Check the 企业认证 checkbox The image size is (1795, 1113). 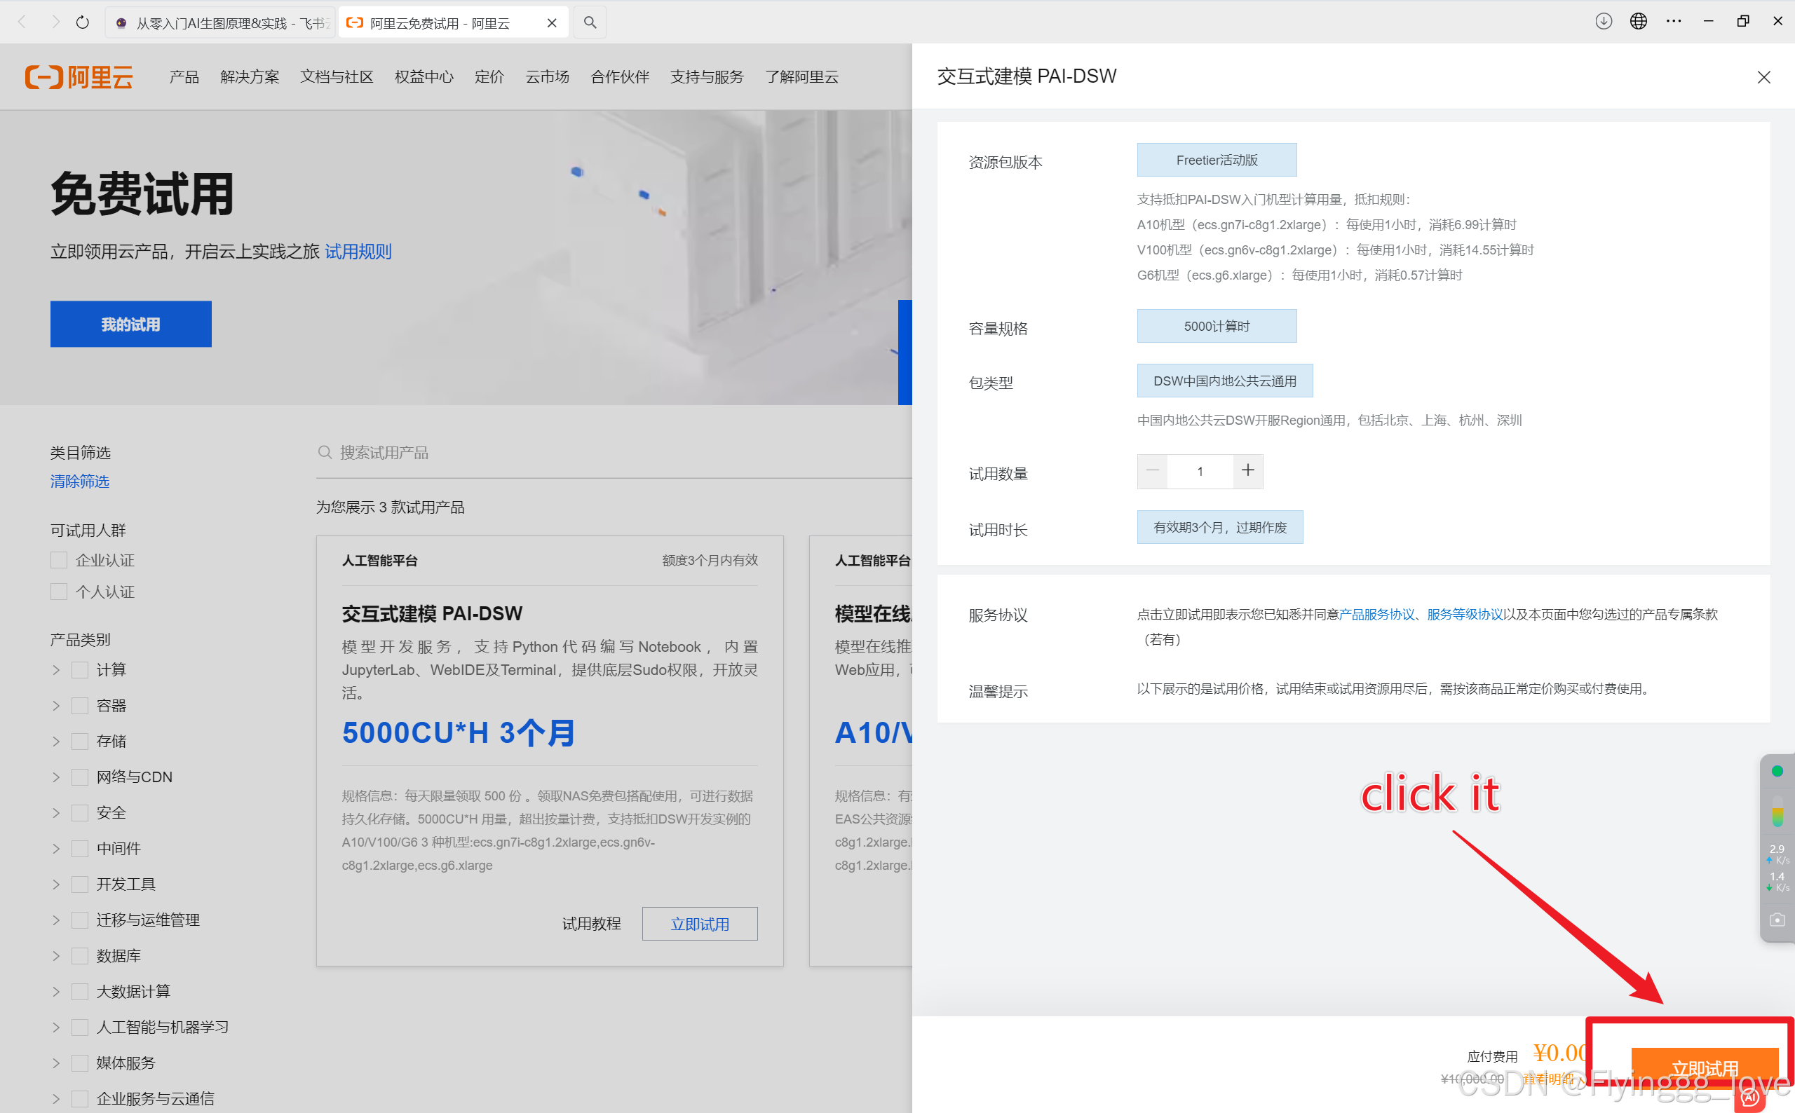tap(59, 560)
